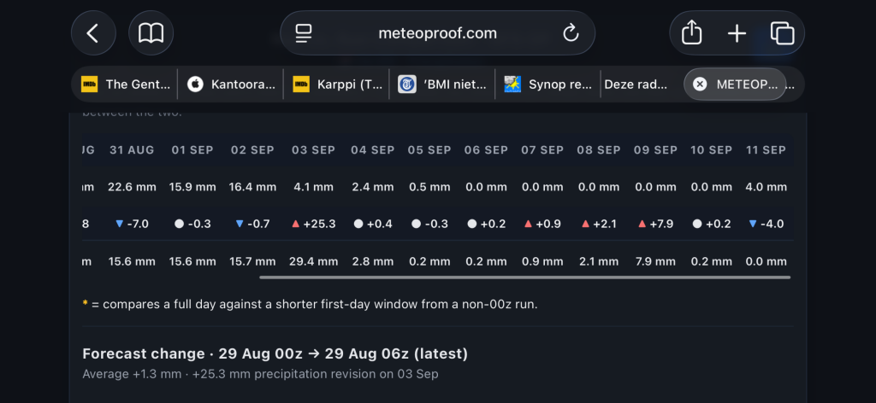This screenshot has width=876, height=403.
Task: Add a new tab with plus icon
Action: [x=737, y=33]
